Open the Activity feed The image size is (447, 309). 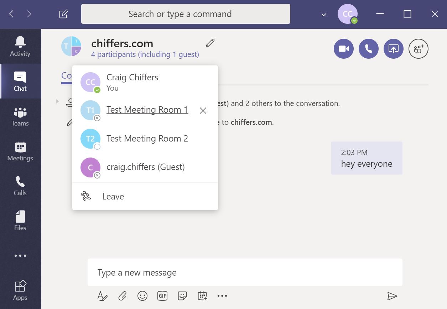20,46
